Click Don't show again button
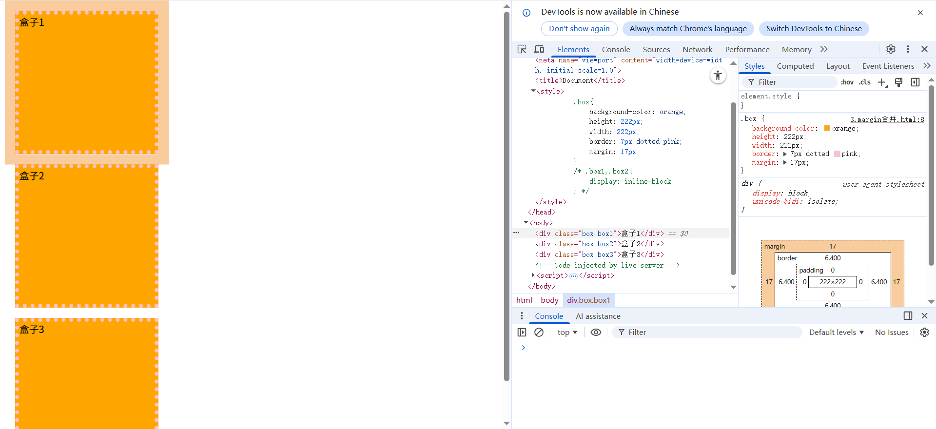The width and height of the screenshot is (936, 429). (x=579, y=29)
